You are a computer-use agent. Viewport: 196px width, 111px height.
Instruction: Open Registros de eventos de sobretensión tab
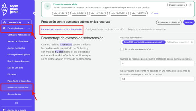pyautogui.click(x=147, y=30)
